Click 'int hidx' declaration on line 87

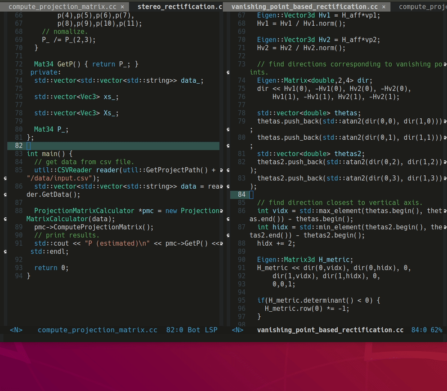tap(273, 227)
